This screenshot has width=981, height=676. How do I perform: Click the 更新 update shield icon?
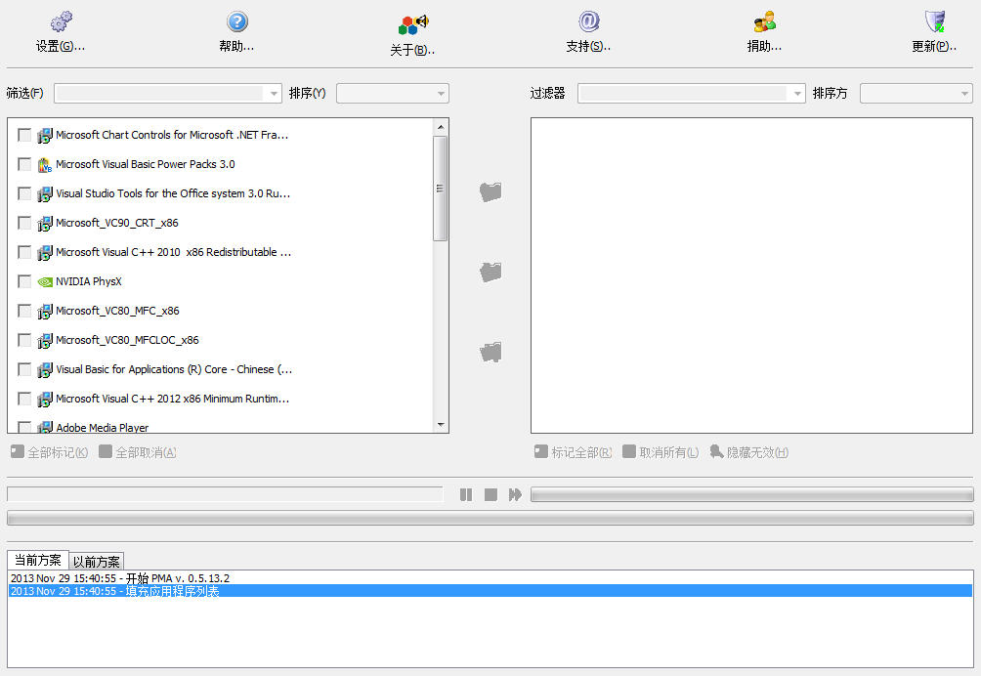[x=934, y=22]
